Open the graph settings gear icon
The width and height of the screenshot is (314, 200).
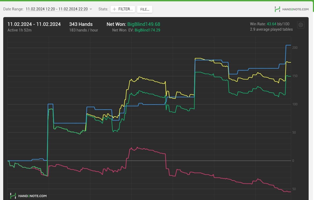coord(301,25)
